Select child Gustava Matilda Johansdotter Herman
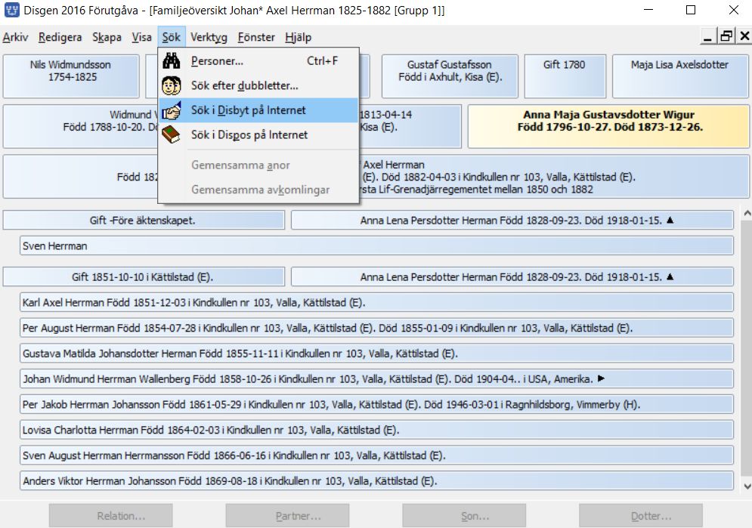Screen dimensions: 752x528 [x=376, y=354]
